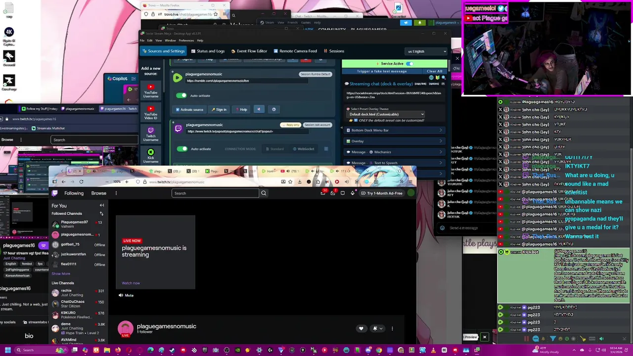The height and width of the screenshot is (356, 633).
Task: Expand the Overlay section
Action: tap(395, 141)
